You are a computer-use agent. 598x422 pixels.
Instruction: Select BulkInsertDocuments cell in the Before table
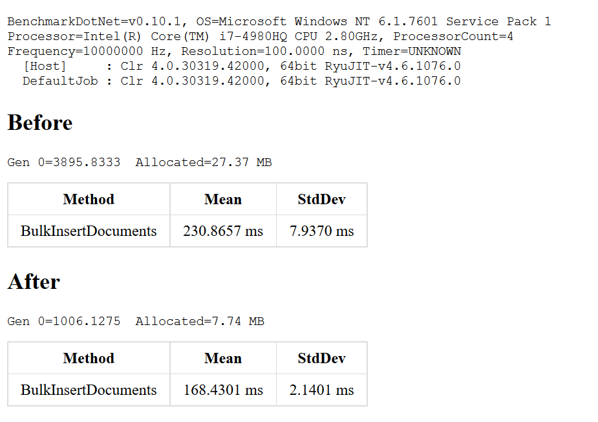[x=89, y=231]
